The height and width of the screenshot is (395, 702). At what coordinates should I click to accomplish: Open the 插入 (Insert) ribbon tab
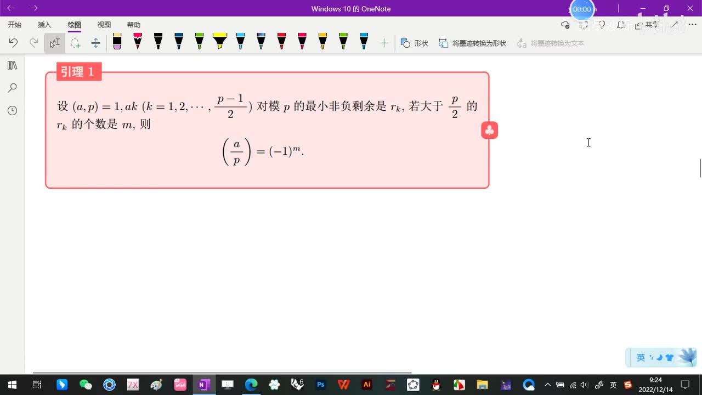[44, 25]
